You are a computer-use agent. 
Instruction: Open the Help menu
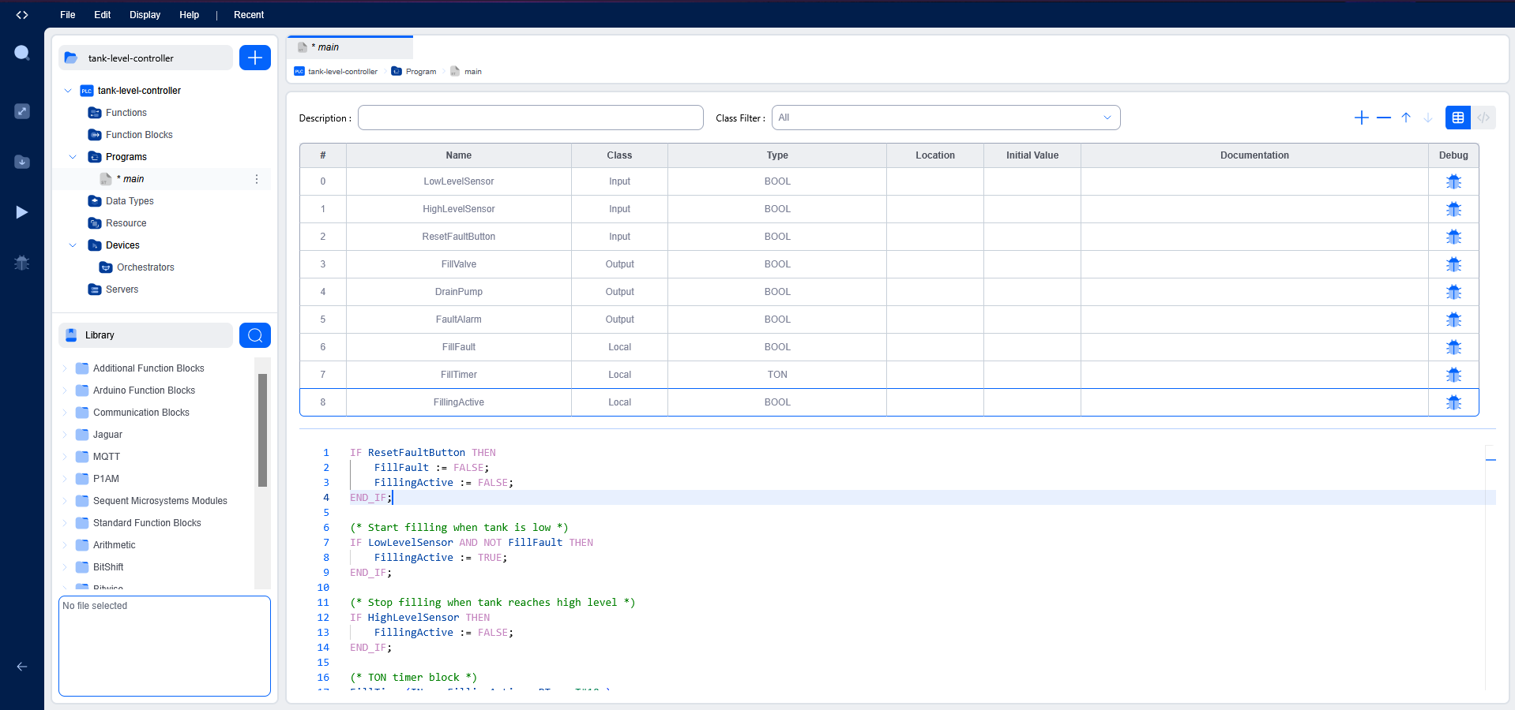click(190, 15)
